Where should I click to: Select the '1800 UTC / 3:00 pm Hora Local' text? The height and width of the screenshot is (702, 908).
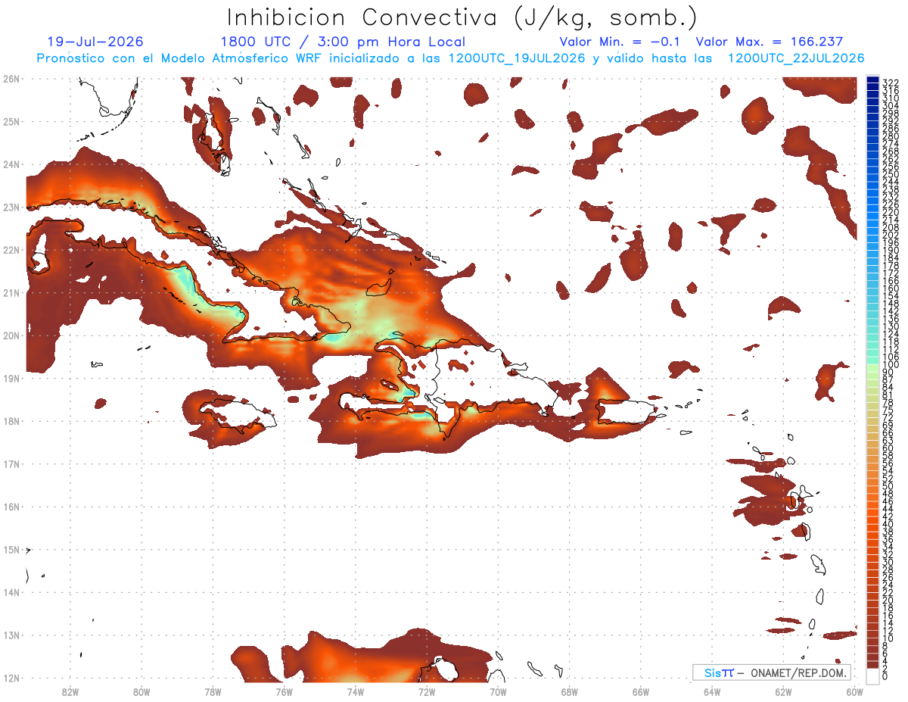click(343, 42)
